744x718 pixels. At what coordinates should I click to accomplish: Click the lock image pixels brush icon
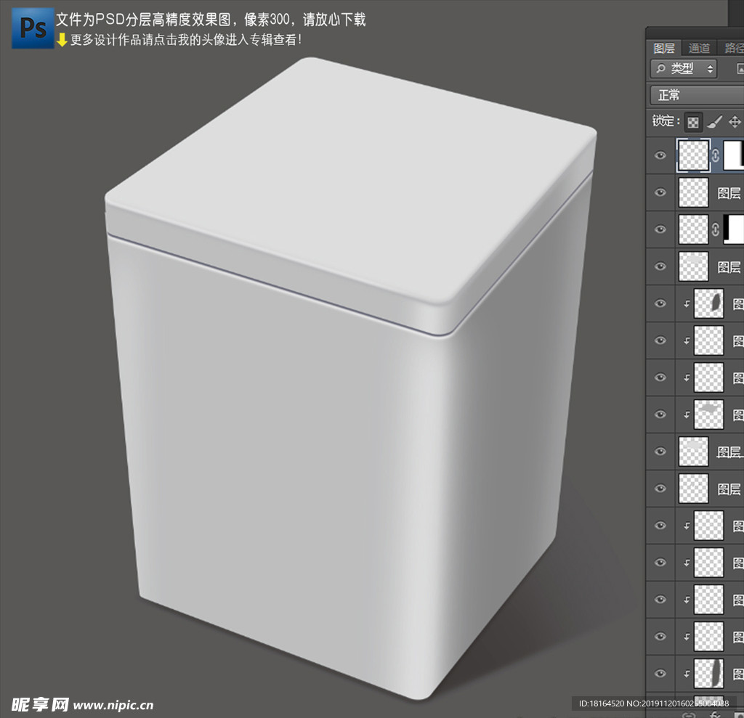(714, 122)
